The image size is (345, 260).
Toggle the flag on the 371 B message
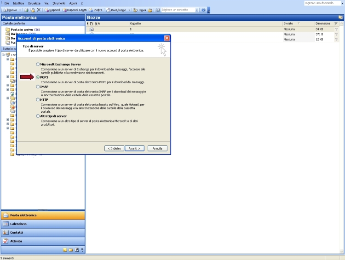(x=336, y=35)
